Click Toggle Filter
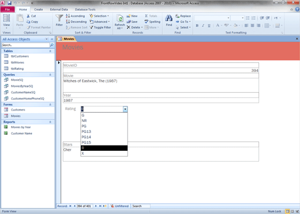 (100, 28)
